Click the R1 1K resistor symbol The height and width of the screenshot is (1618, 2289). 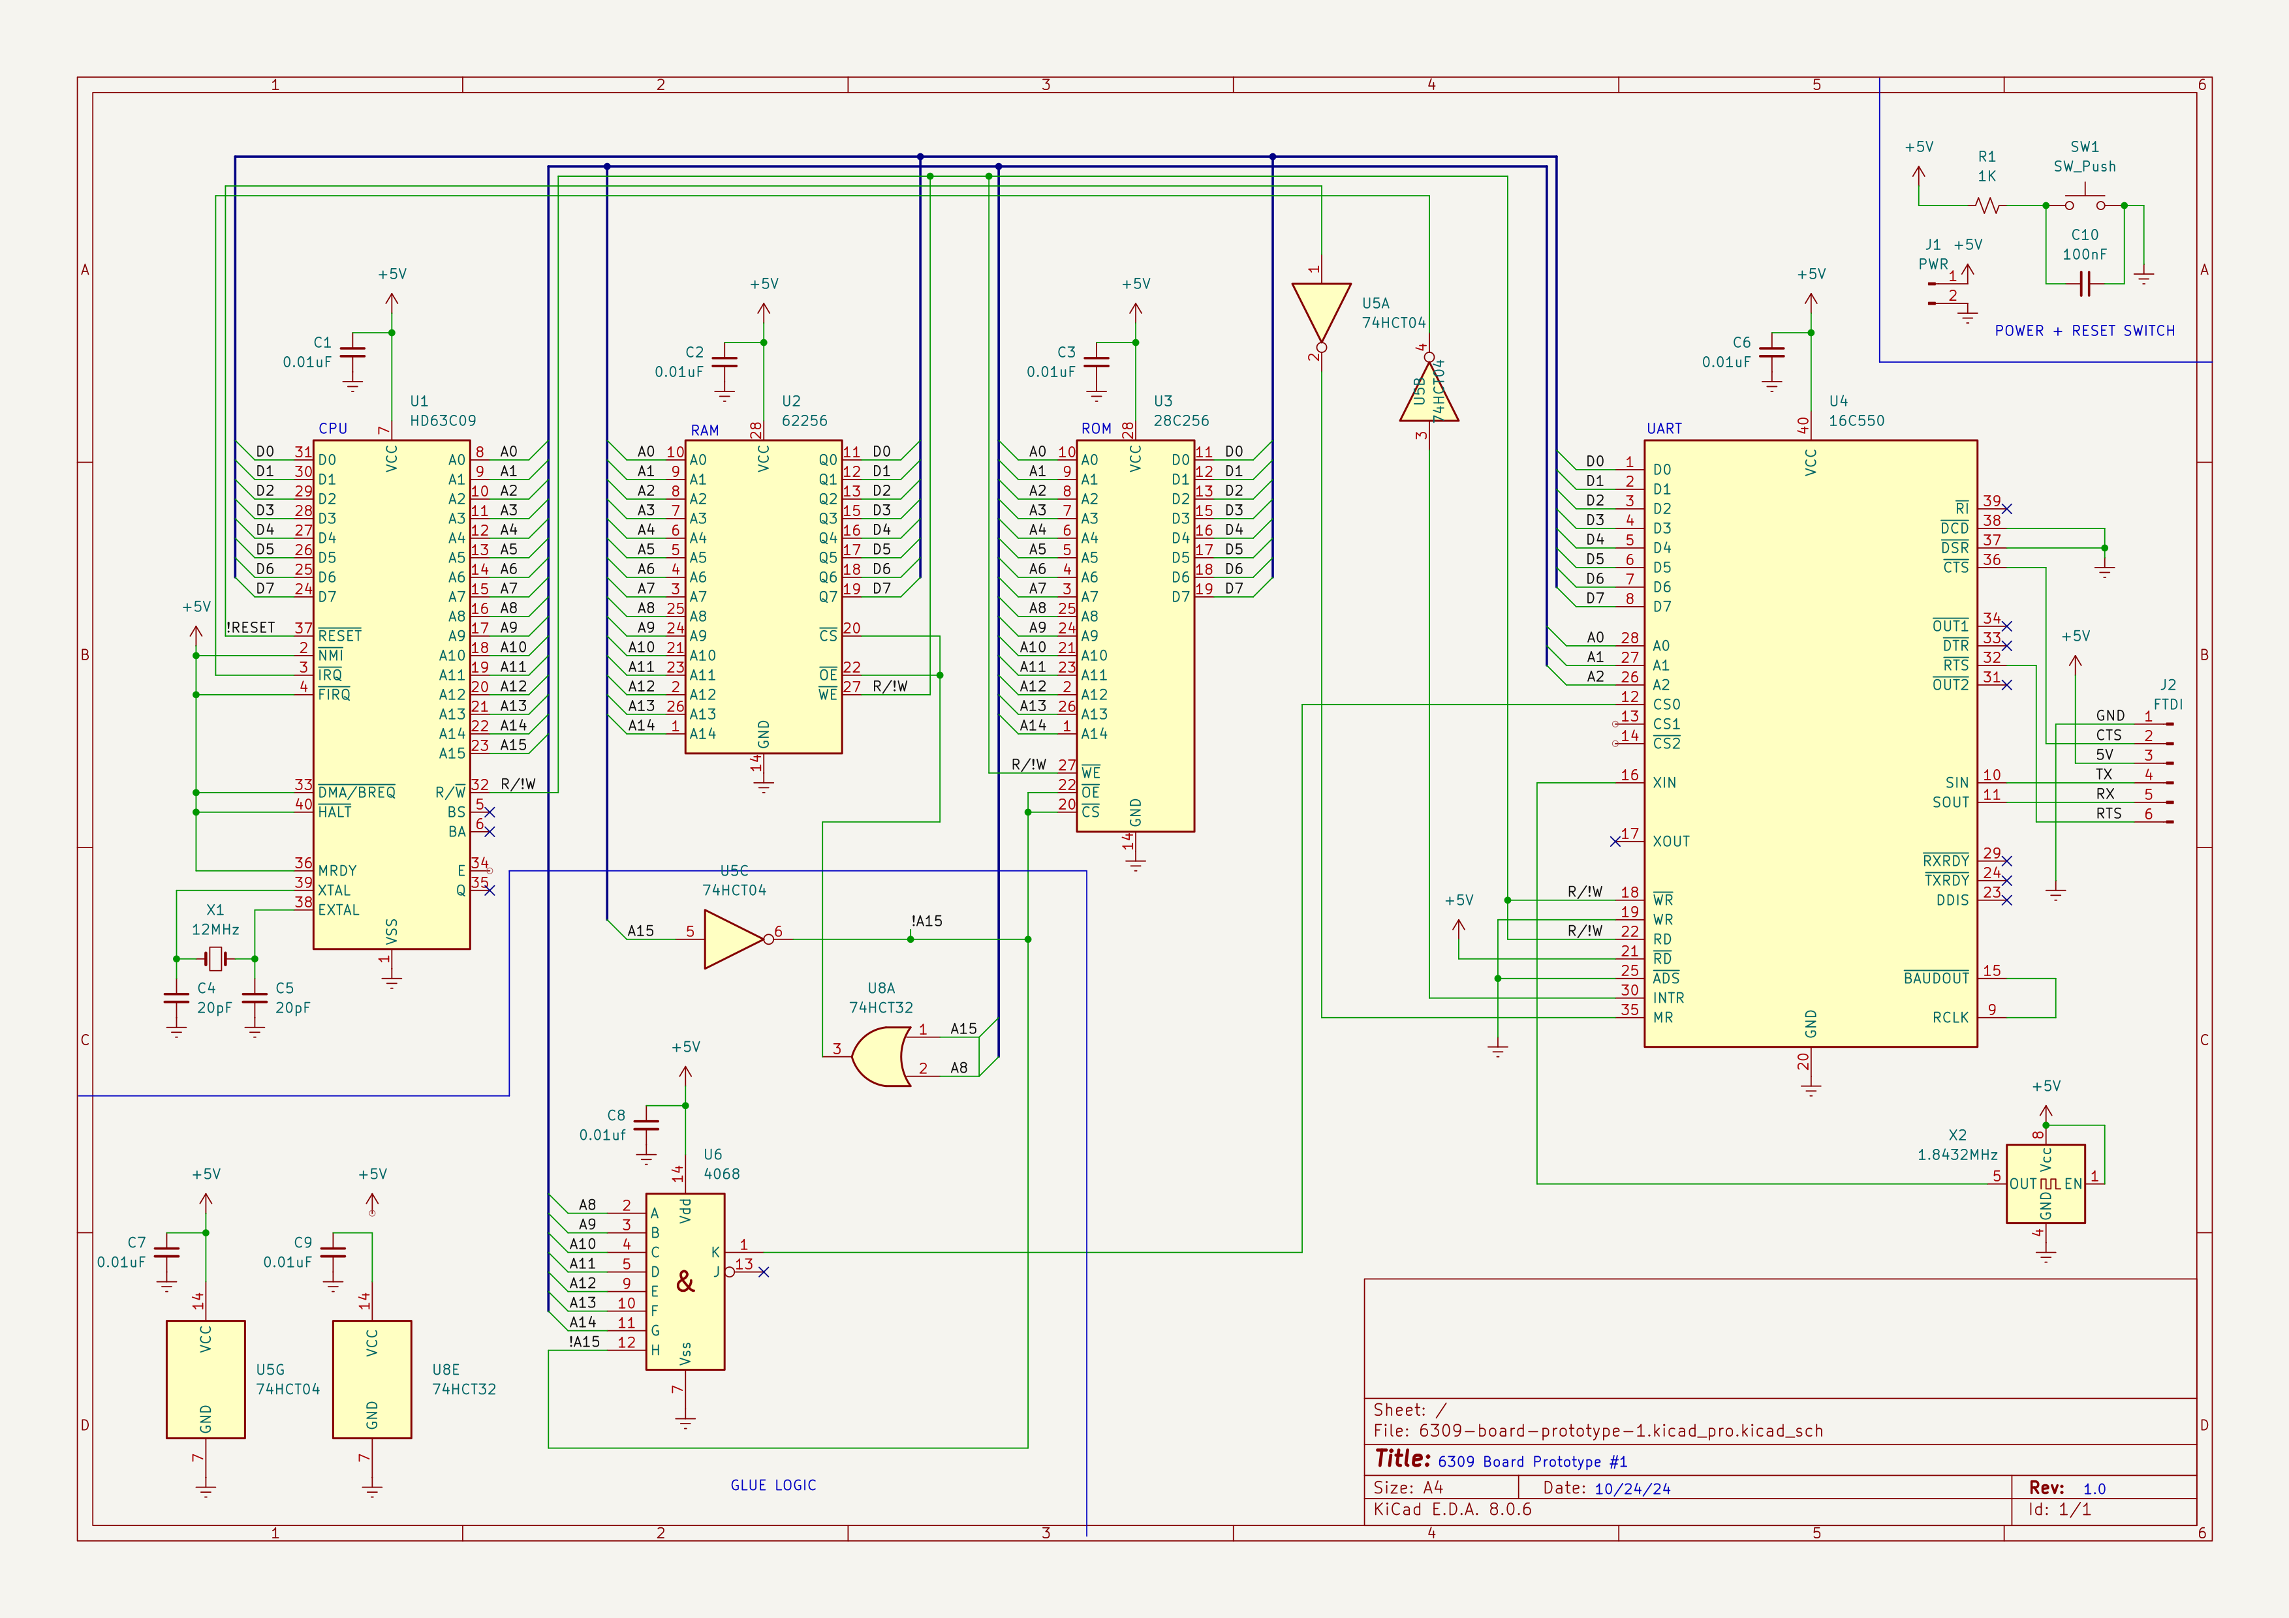point(1987,206)
